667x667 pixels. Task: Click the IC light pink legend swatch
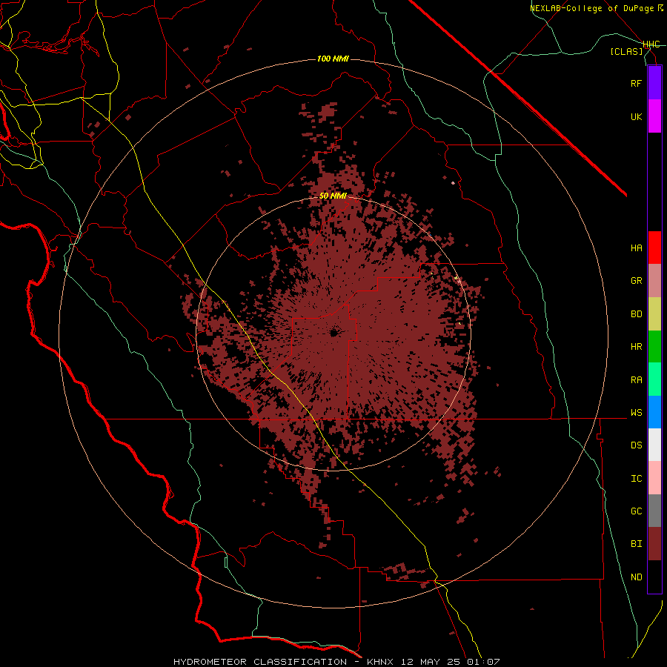[x=654, y=478]
